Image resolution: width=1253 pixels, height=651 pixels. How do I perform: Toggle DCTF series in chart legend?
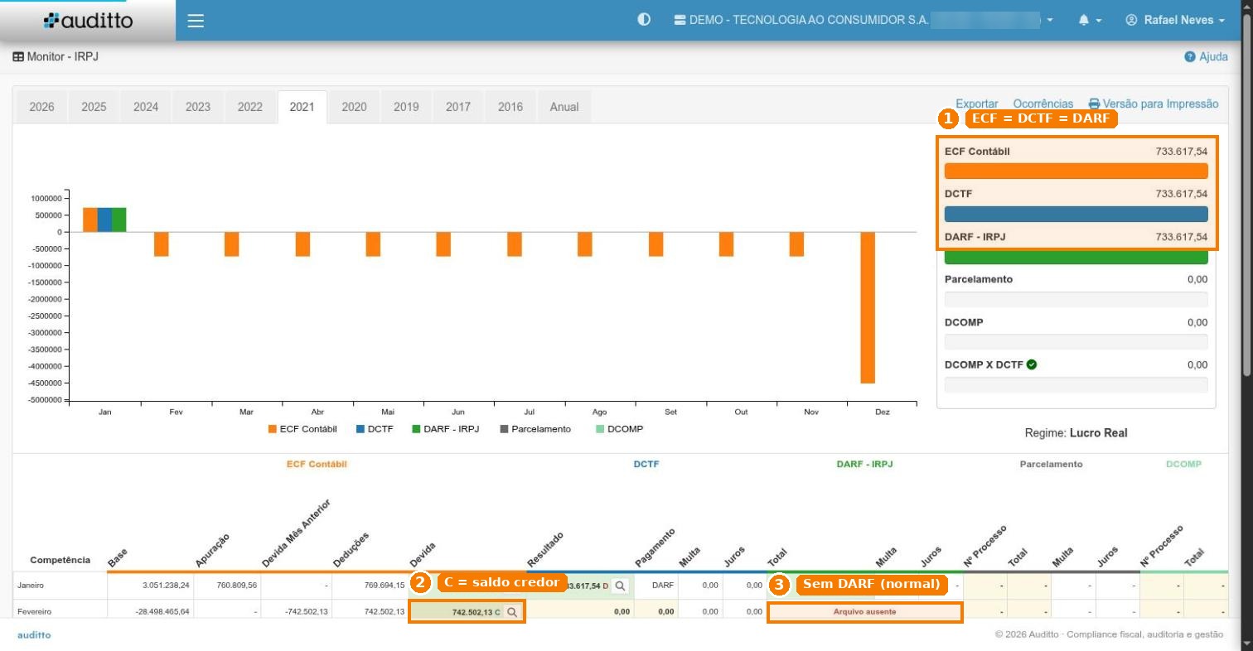(x=375, y=429)
